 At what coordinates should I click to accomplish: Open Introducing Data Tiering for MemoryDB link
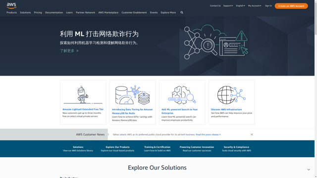132,111
